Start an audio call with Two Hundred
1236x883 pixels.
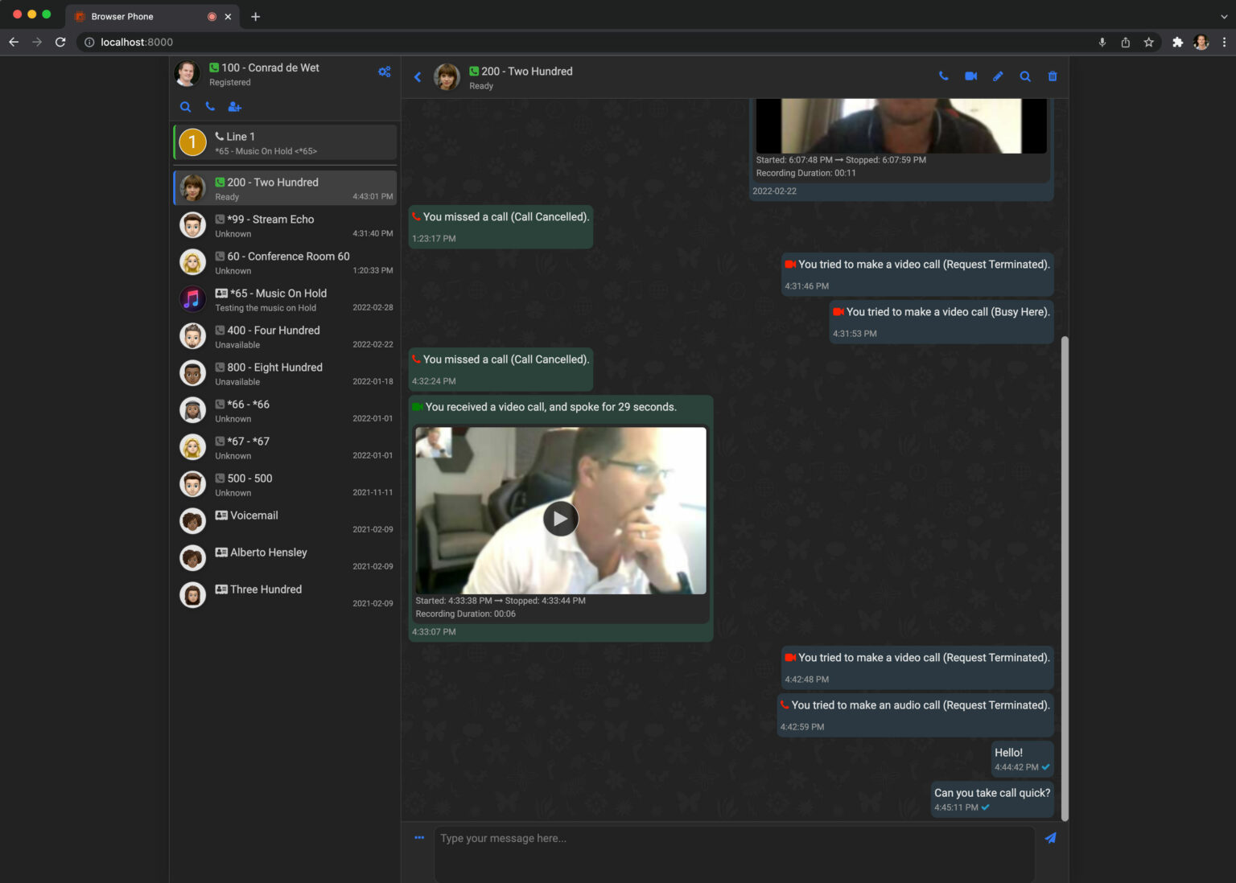[x=943, y=76]
